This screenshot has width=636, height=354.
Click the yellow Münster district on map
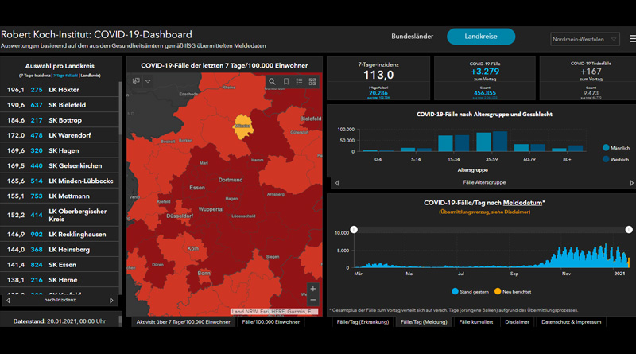(242, 126)
